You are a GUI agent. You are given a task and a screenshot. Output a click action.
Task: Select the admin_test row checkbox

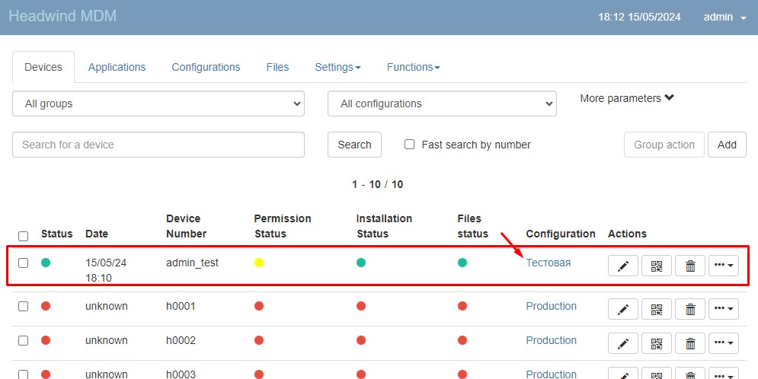tap(23, 263)
